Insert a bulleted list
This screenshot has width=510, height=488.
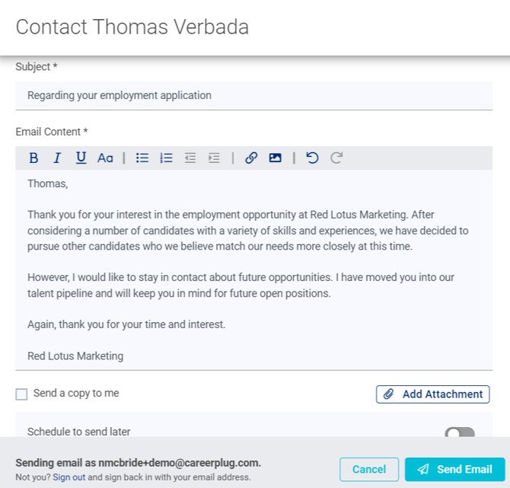[142, 158]
